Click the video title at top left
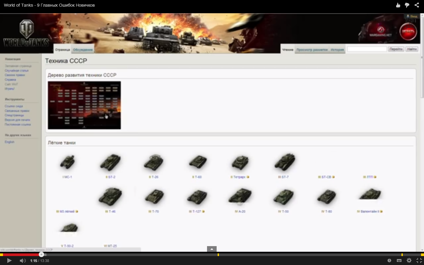The height and width of the screenshot is (265, 424). coord(49,5)
